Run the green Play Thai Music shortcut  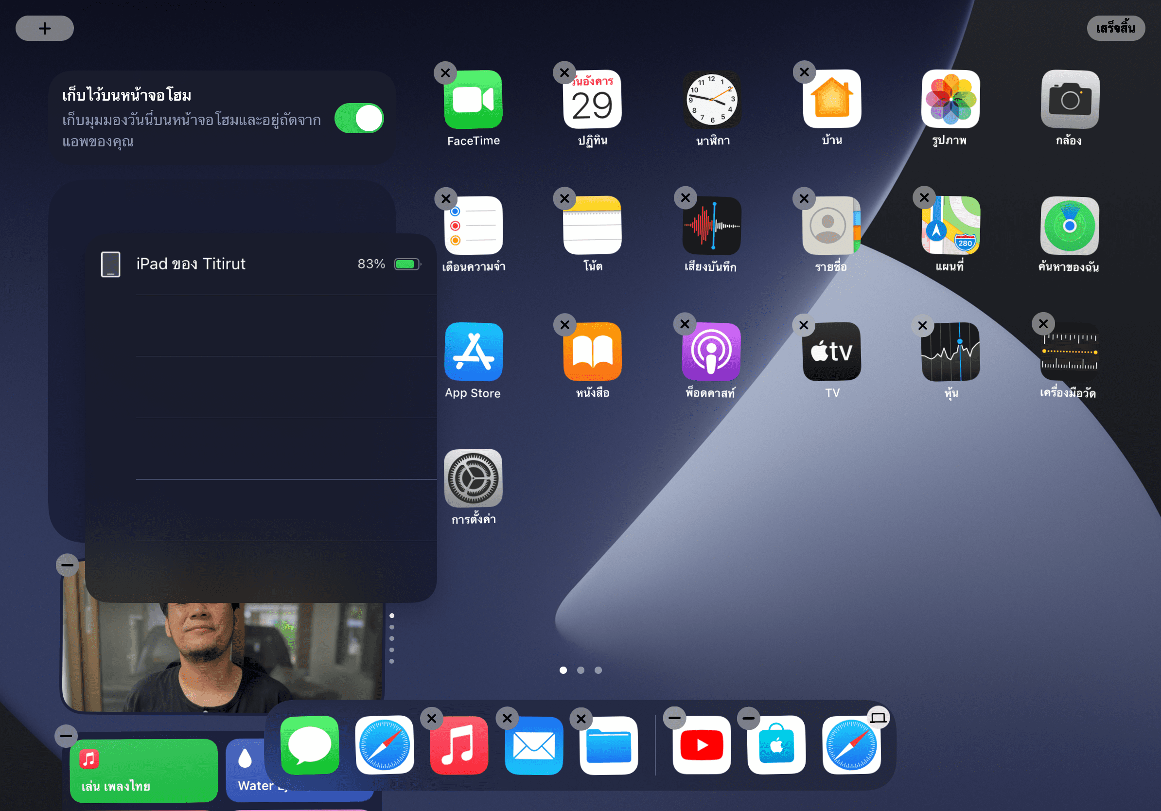coord(143,770)
